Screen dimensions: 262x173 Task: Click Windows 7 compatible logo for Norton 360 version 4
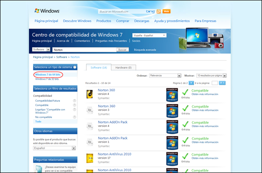point(172,95)
